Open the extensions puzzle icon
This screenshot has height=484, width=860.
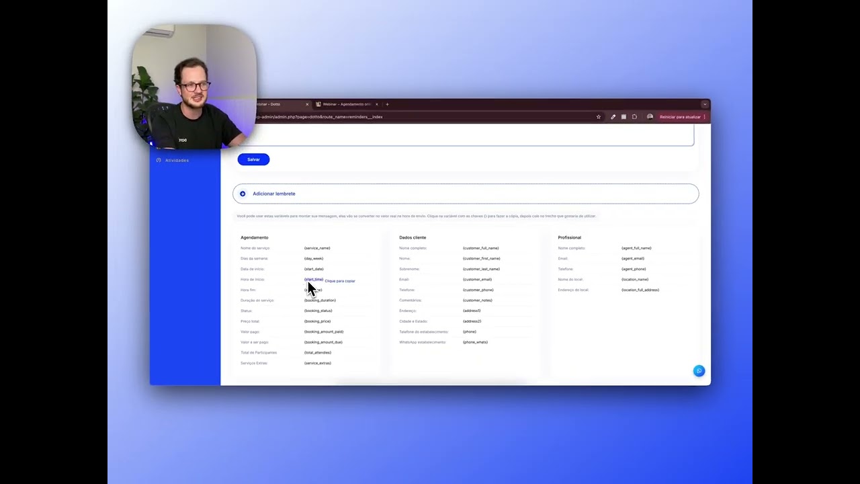(634, 117)
